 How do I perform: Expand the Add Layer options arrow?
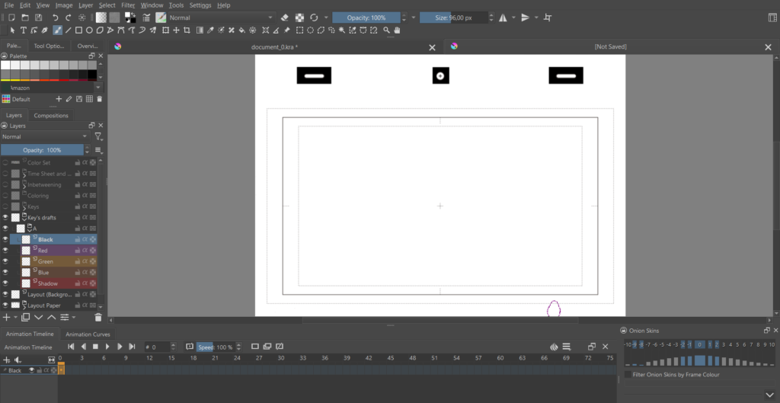15,317
